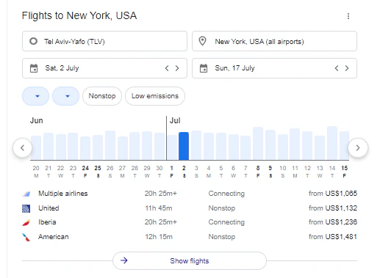
Task: Open the departure date calendar icon
Action: [34, 68]
